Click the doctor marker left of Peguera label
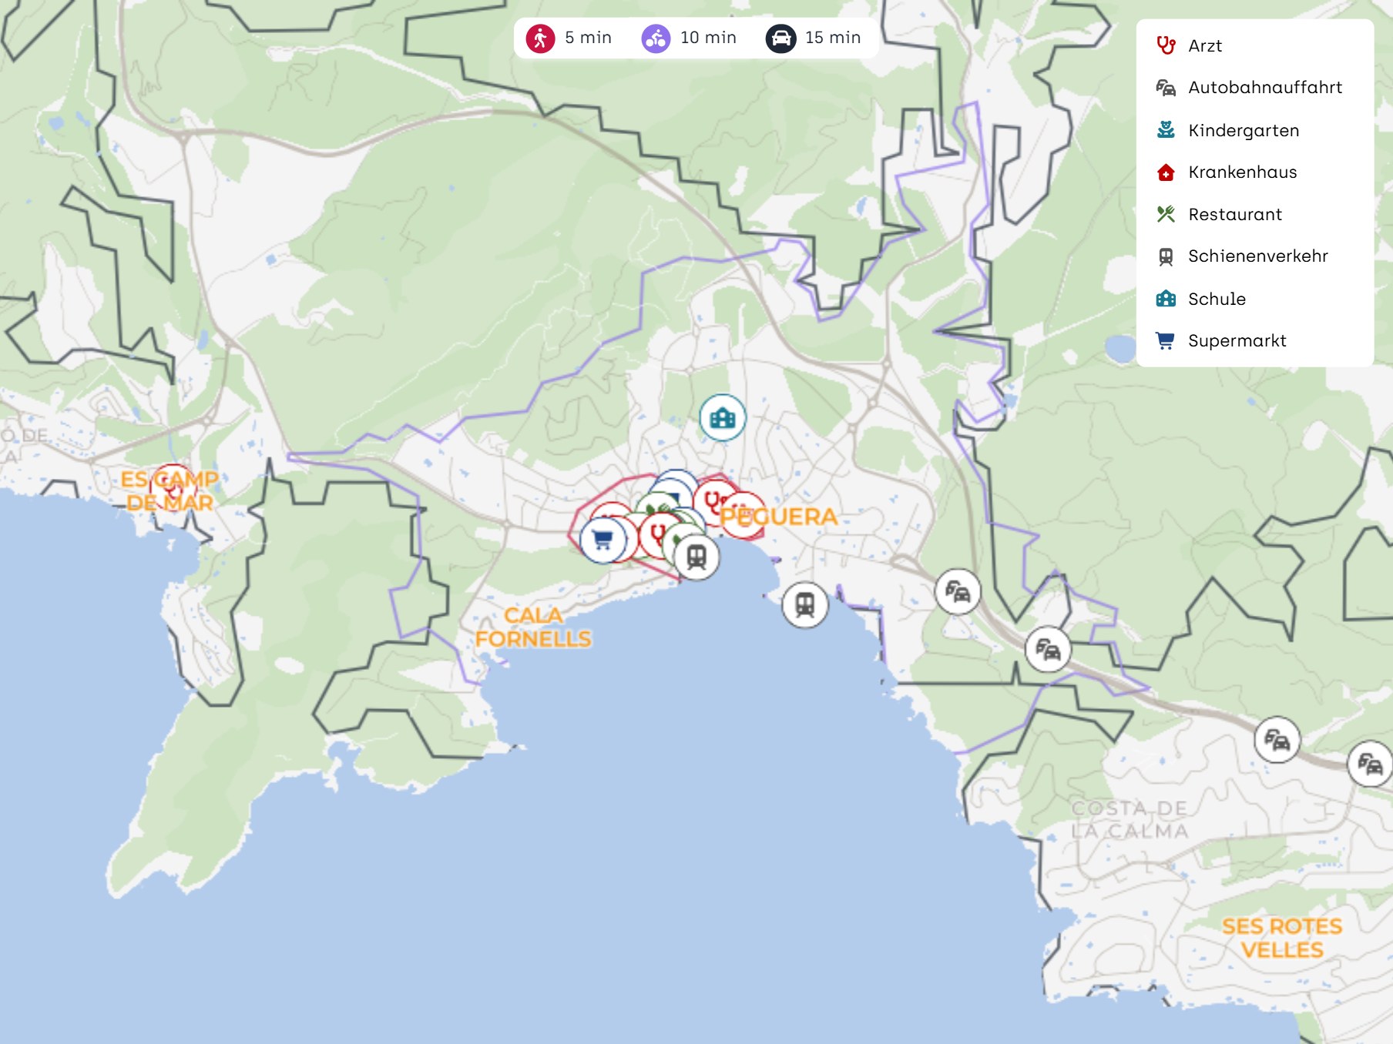Image resolution: width=1393 pixels, height=1044 pixels. coord(713,500)
